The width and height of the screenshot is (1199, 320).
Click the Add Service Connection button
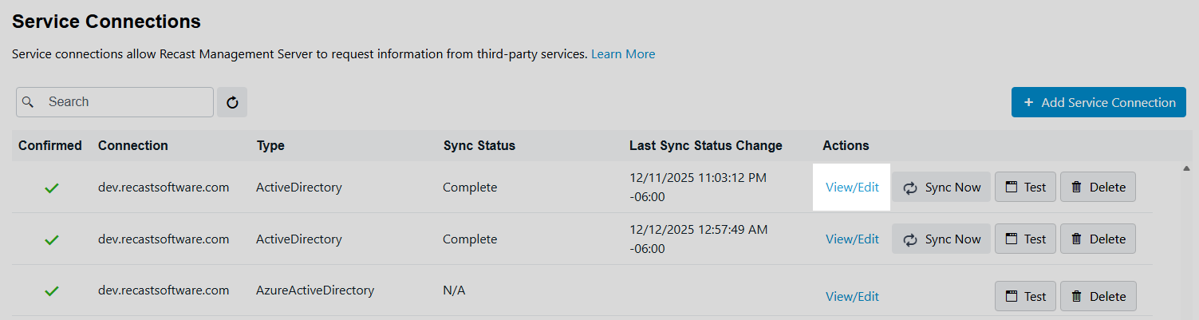pyautogui.click(x=1098, y=102)
